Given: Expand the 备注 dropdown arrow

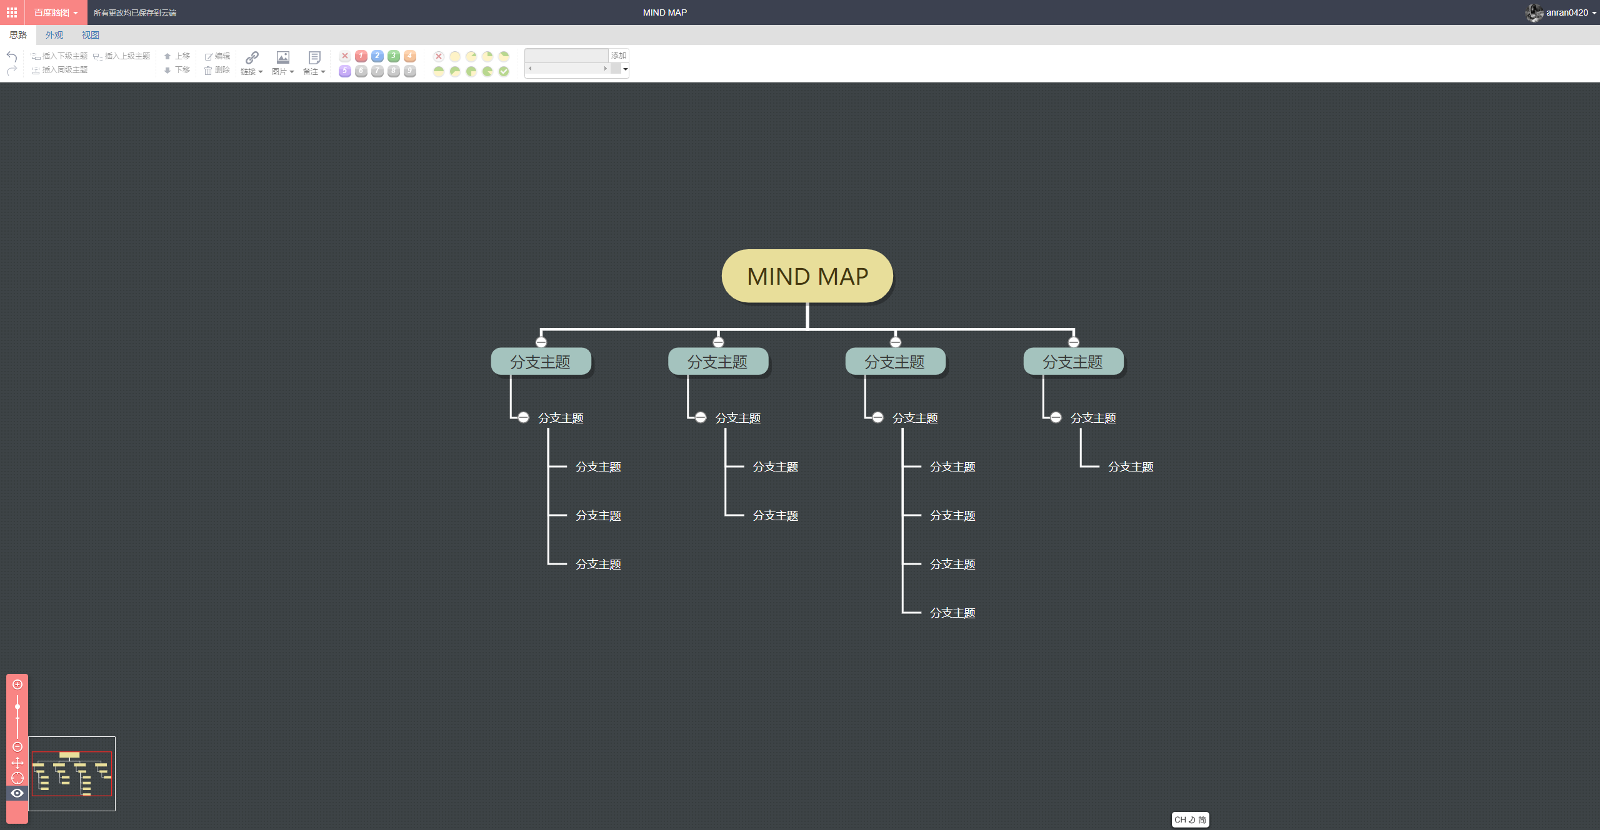Looking at the screenshot, I should coord(323,72).
